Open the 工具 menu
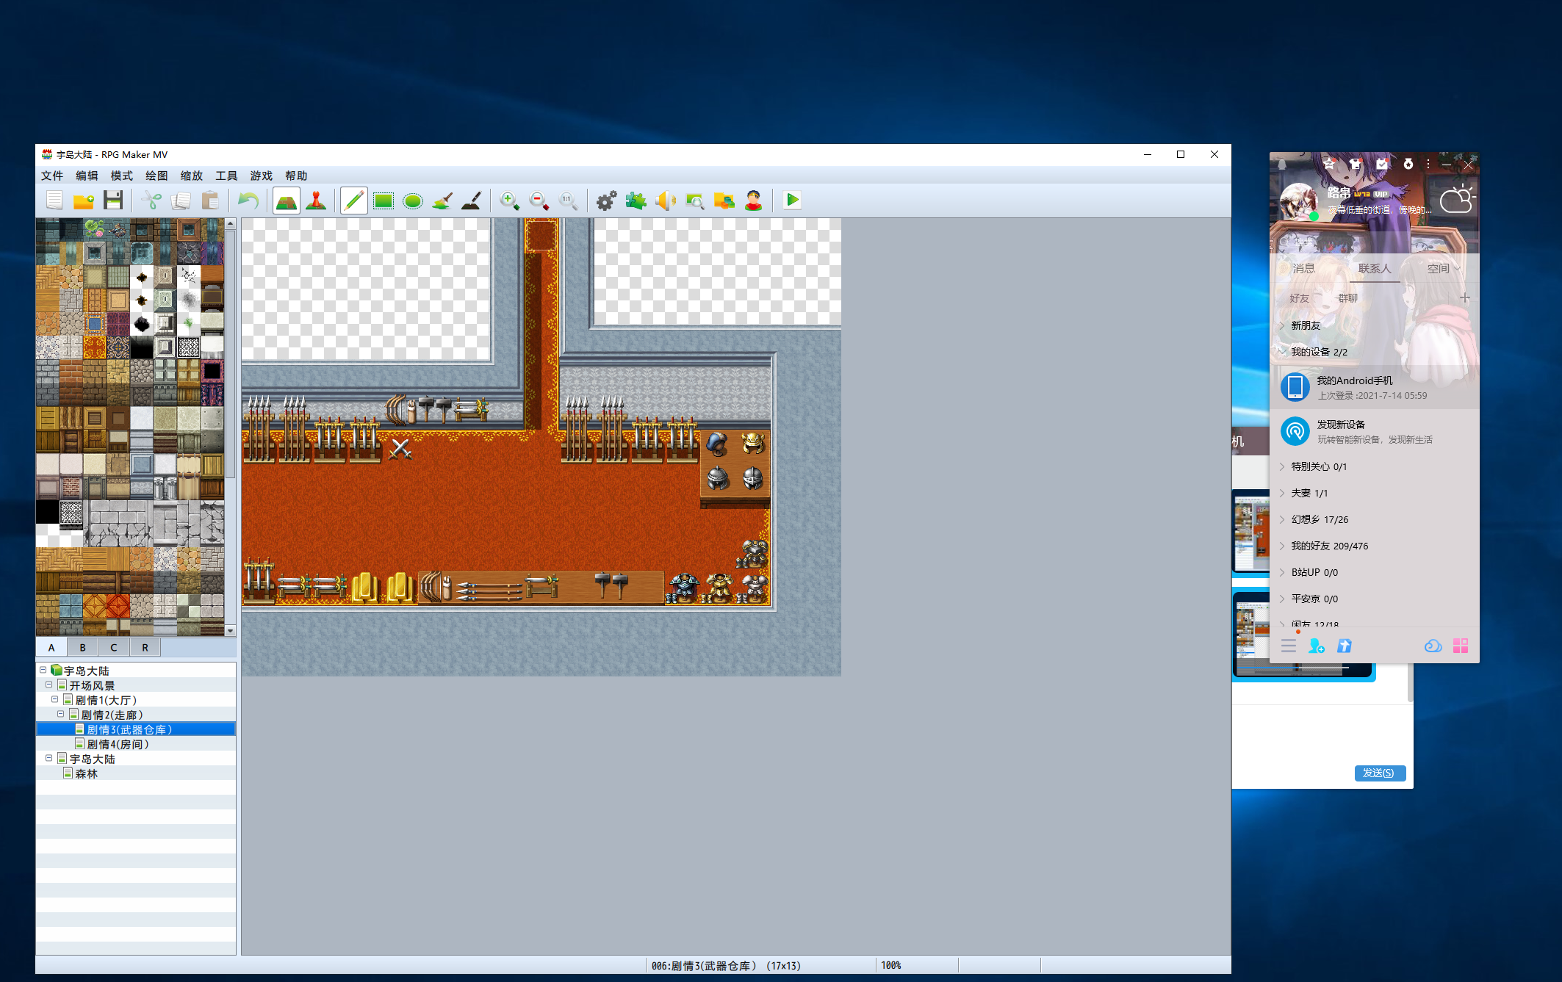 [x=226, y=176]
